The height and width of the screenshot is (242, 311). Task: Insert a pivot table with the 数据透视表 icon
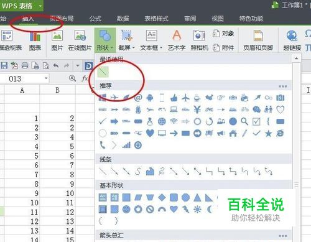coord(10,41)
